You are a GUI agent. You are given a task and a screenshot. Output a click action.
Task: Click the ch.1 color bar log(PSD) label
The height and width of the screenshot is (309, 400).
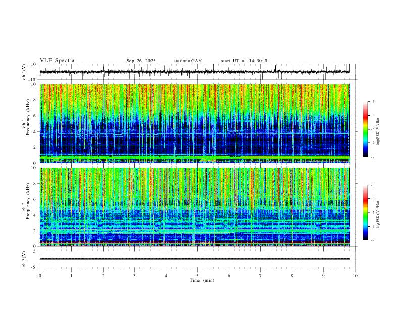[x=378, y=131]
